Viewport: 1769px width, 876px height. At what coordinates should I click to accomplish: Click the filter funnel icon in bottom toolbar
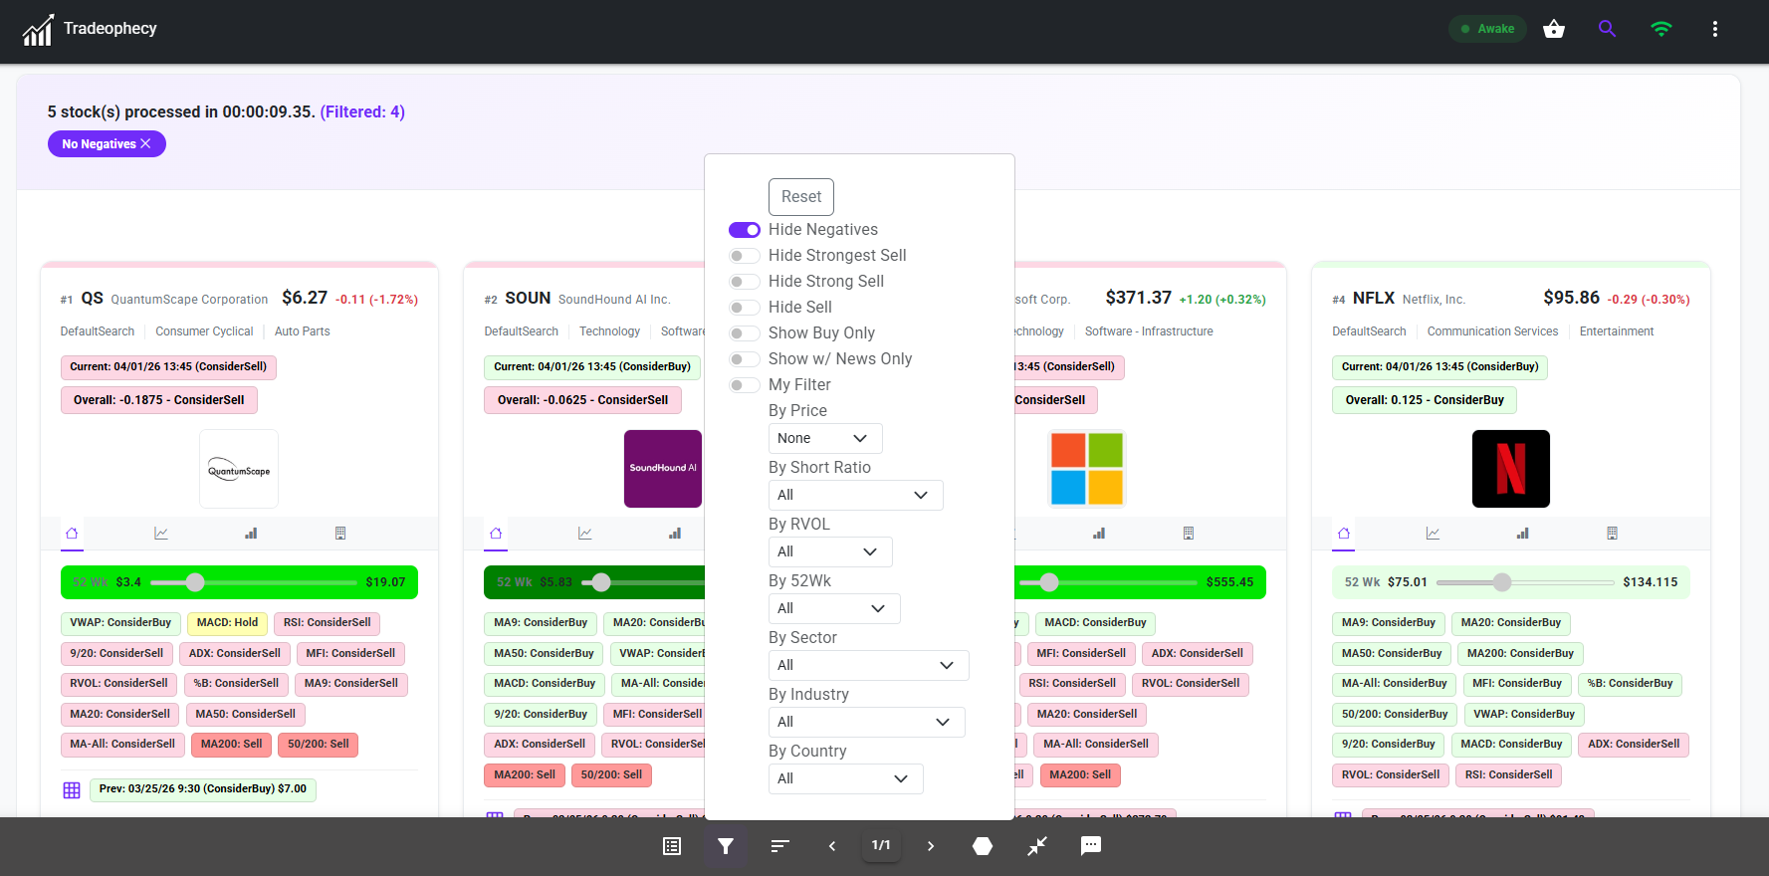(x=725, y=846)
